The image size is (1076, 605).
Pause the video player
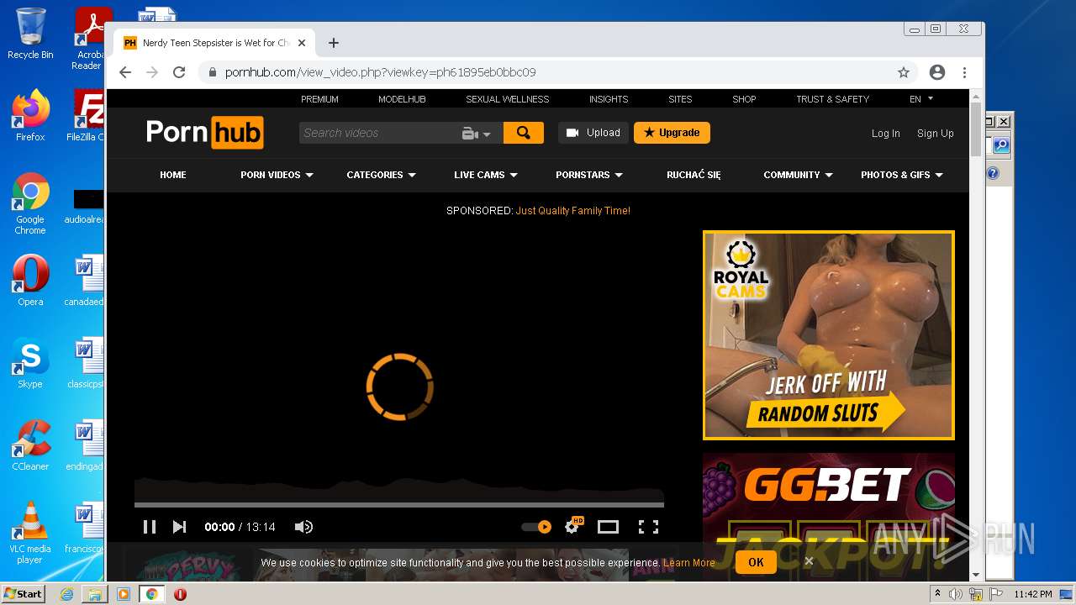tap(150, 527)
